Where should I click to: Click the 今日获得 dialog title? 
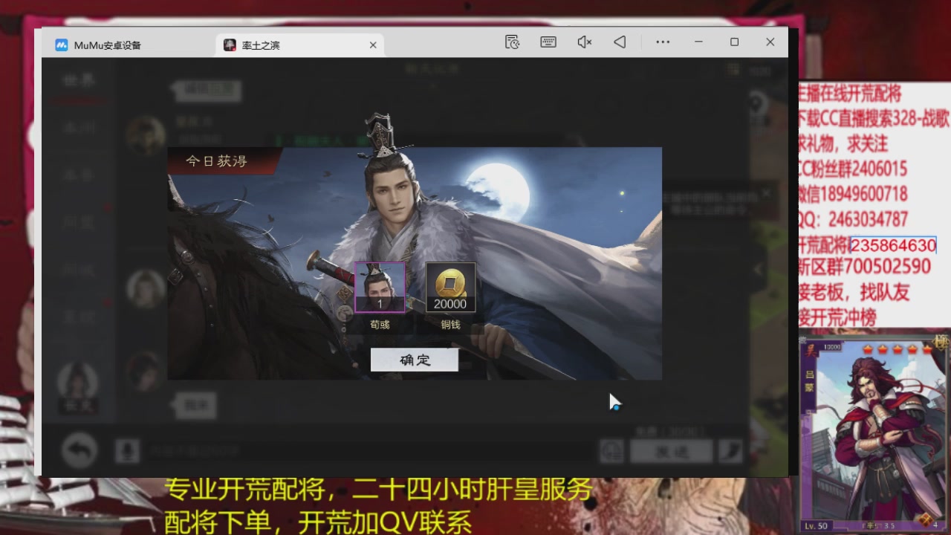pyautogui.click(x=216, y=160)
